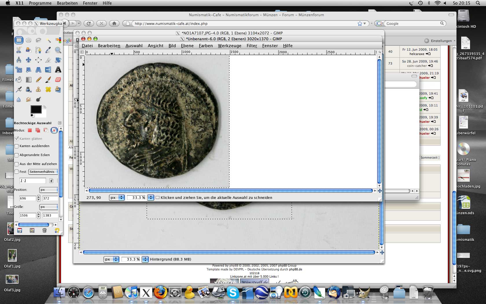Check 'Aus der Mitte aufziehen' option
Image resolution: width=486 pixels, height=304 pixels.
(17, 164)
